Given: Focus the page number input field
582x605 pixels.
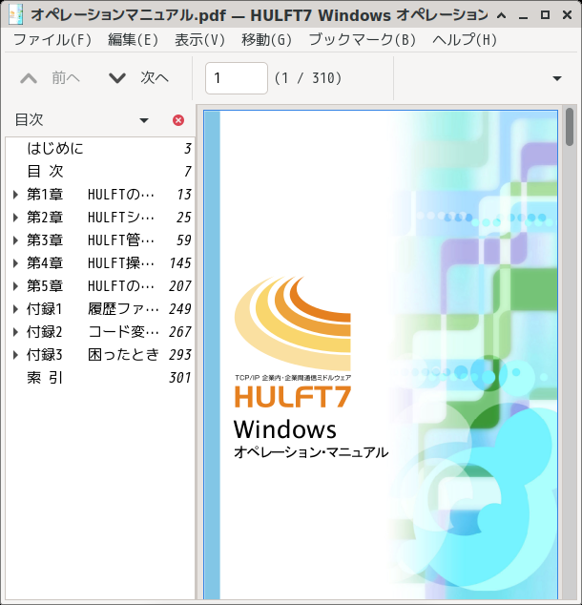Looking at the screenshot, I should 237,78.
